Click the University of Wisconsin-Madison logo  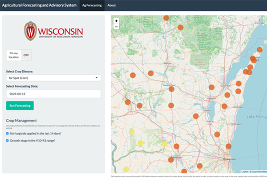click(x=54, y=32)
